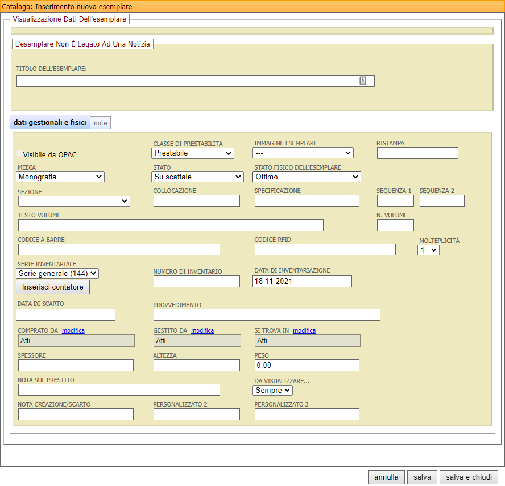Open the Molteplicità dropdown
The height and width of the screenshot is (486, 505).
[428, 250]
